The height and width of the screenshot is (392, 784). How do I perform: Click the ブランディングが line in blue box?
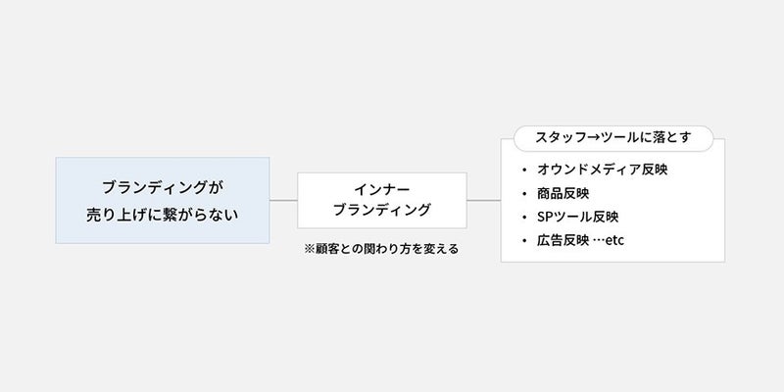click(163, 188)
